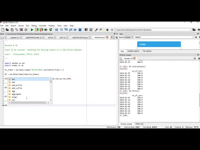Continue debug execution icon
The height and width of the screenshot is (150, 200).
[75, 30]
